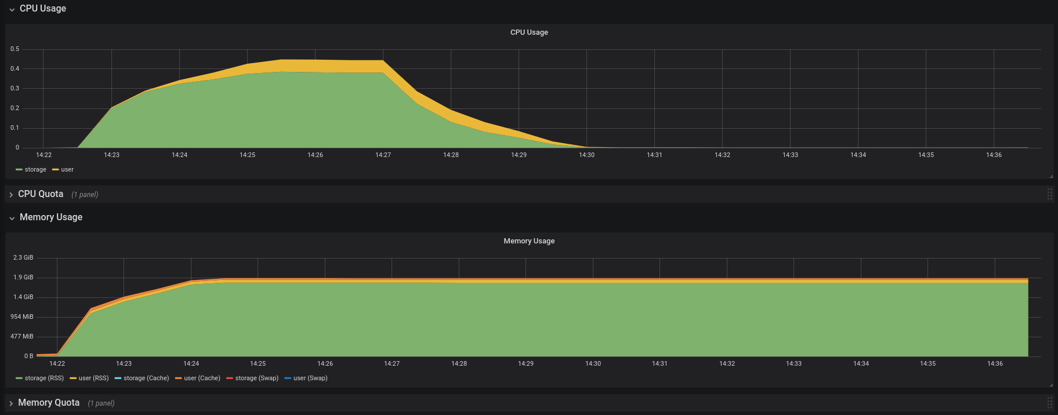Click the Memory Quota row title
1058x415 pixels.
click(49, 403)
